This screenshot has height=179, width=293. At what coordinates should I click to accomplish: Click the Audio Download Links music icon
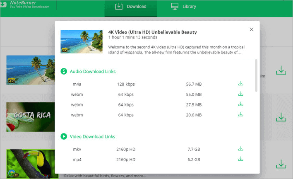point(64,71)
